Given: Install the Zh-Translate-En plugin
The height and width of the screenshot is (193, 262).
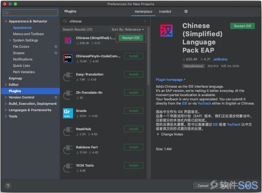Looking at the screenshot, I should coord(133,92).
